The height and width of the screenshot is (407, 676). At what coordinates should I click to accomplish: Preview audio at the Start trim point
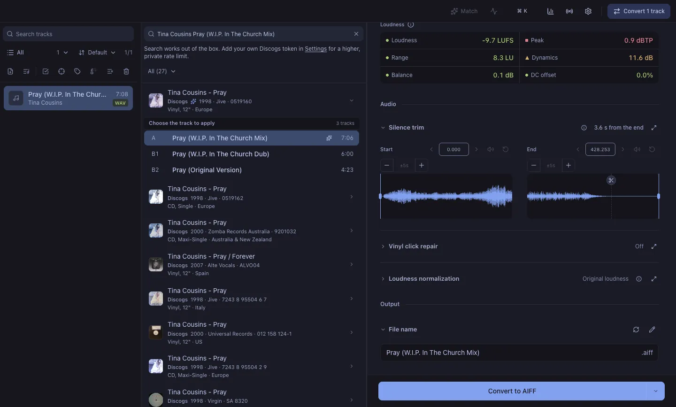(x=491, y=149)
